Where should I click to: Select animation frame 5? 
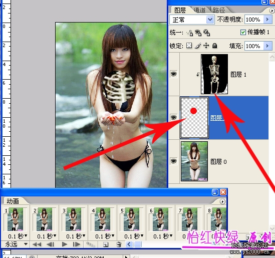[132, 219]
